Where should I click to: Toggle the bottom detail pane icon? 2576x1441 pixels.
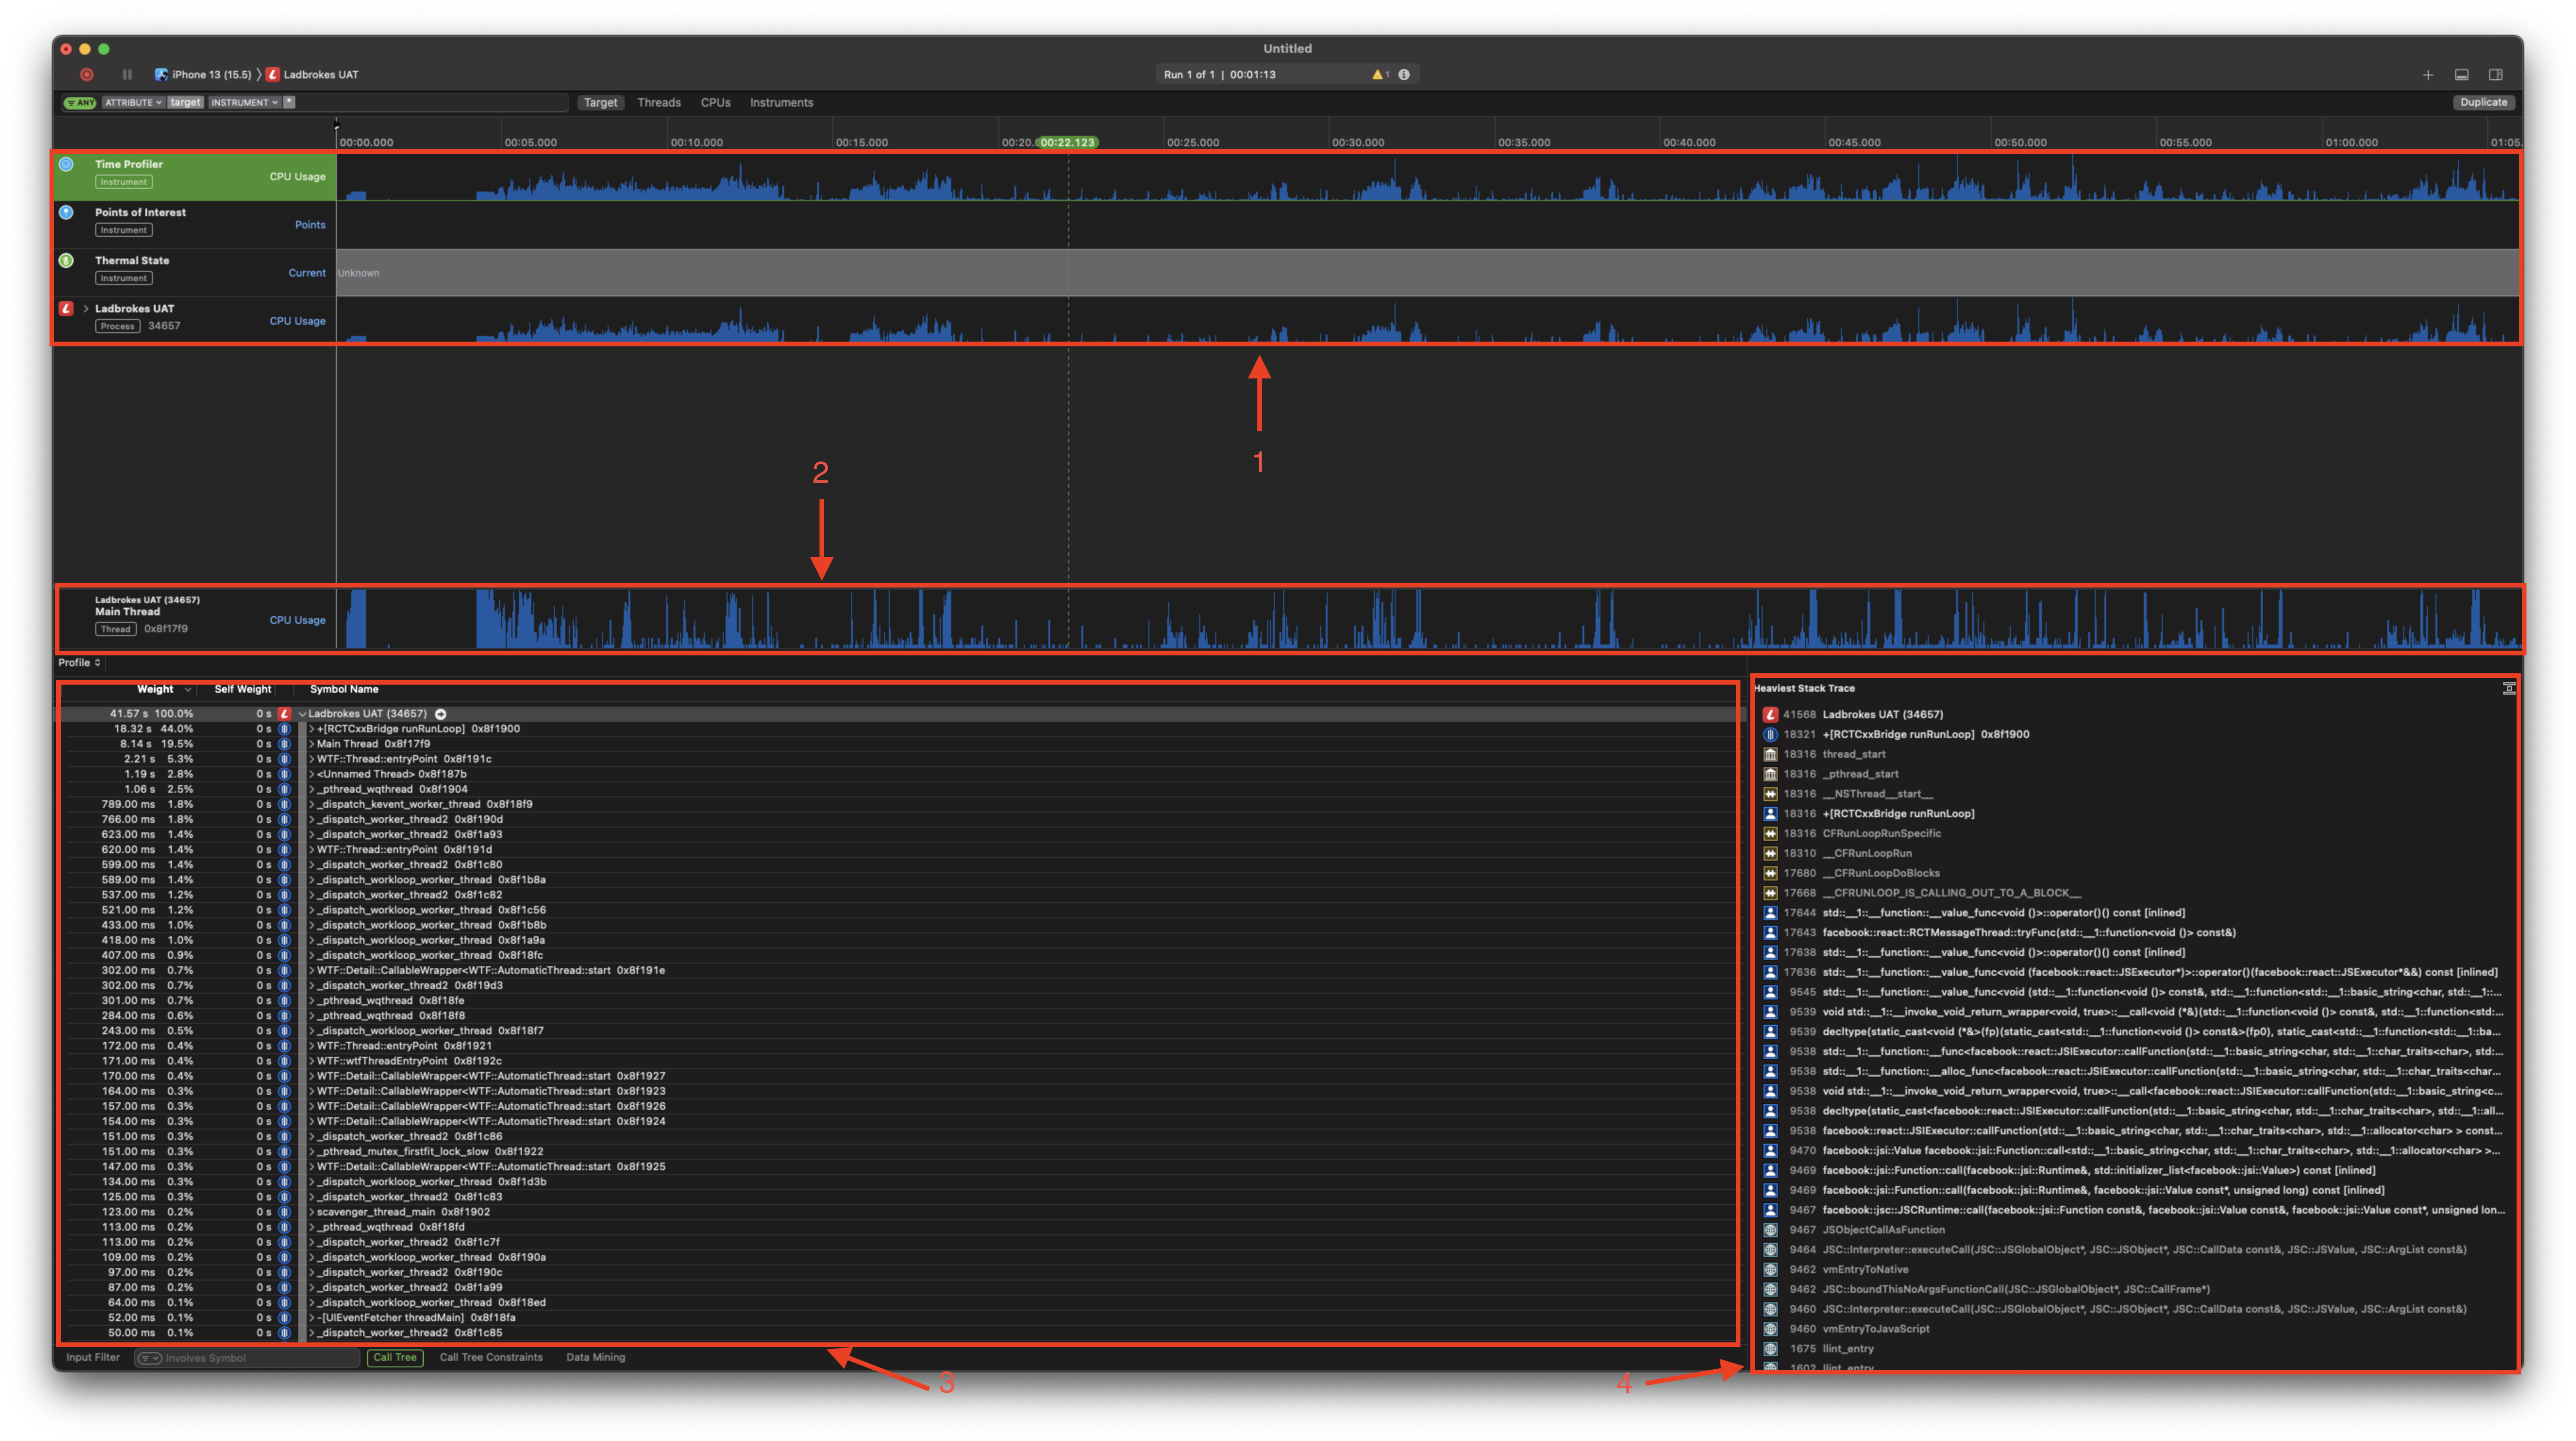(2462, 75)
